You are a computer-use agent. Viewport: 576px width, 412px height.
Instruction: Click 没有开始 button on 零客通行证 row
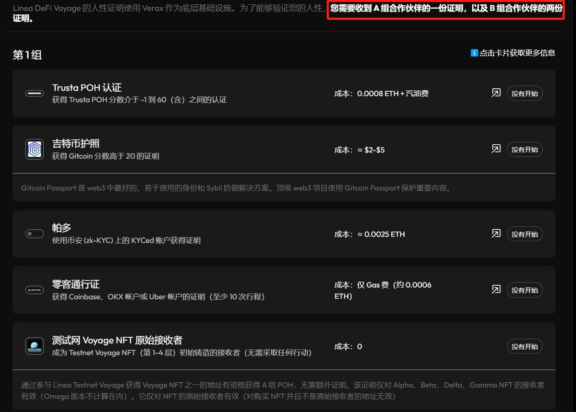[x=525, y=290]
